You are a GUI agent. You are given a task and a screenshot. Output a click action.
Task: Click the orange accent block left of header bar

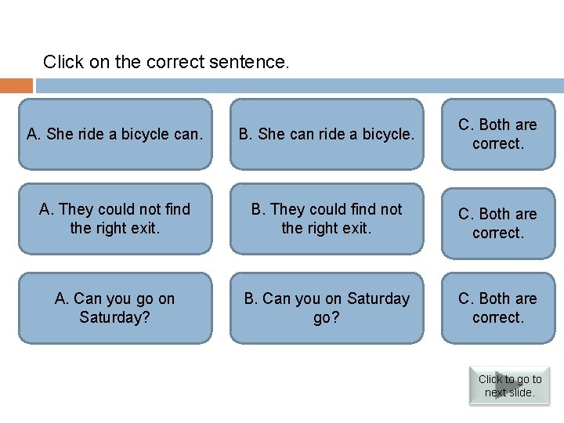pyautogui.click(x=16, y=85)
